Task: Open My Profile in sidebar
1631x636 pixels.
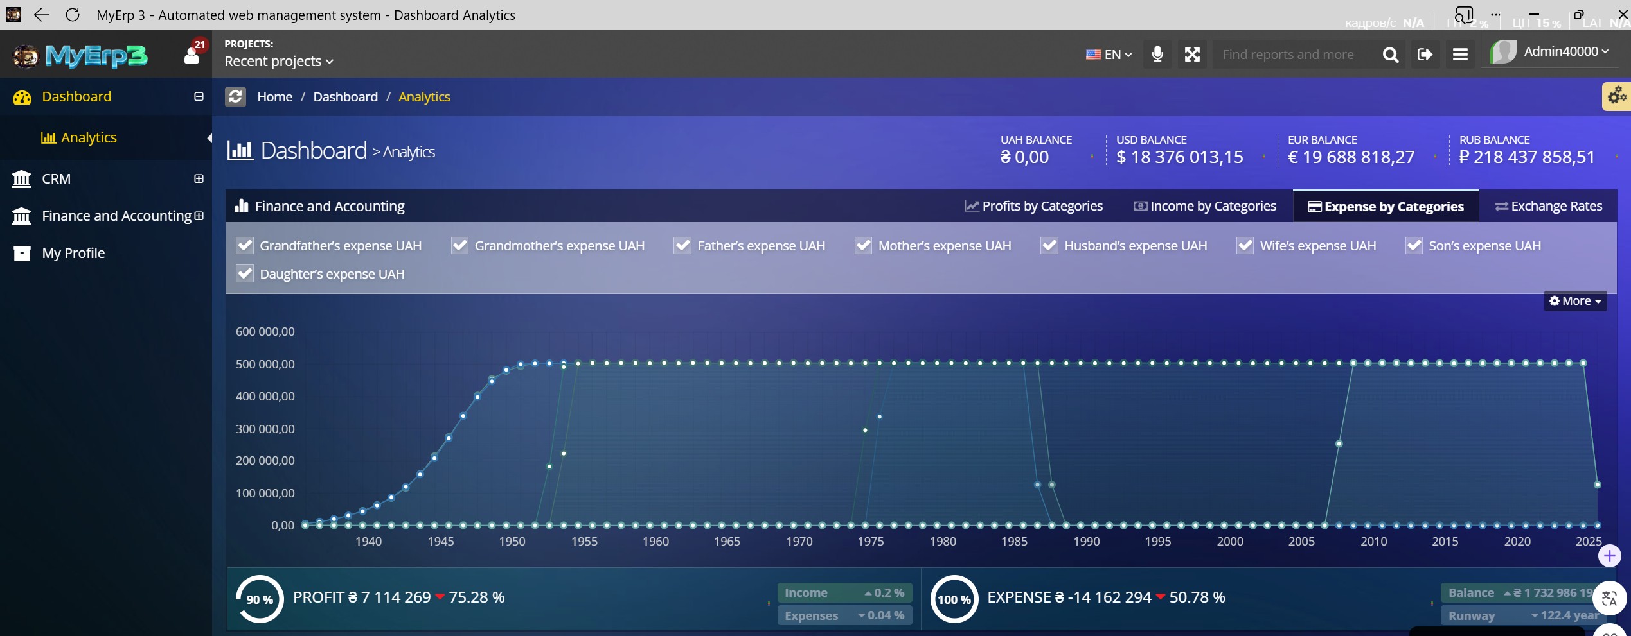Action: (73, 254)
